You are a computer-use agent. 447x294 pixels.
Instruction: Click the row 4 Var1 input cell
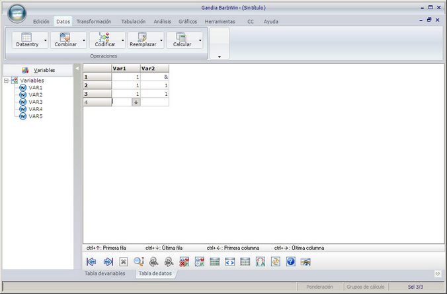pyautogui.click(x=122, y=102)
